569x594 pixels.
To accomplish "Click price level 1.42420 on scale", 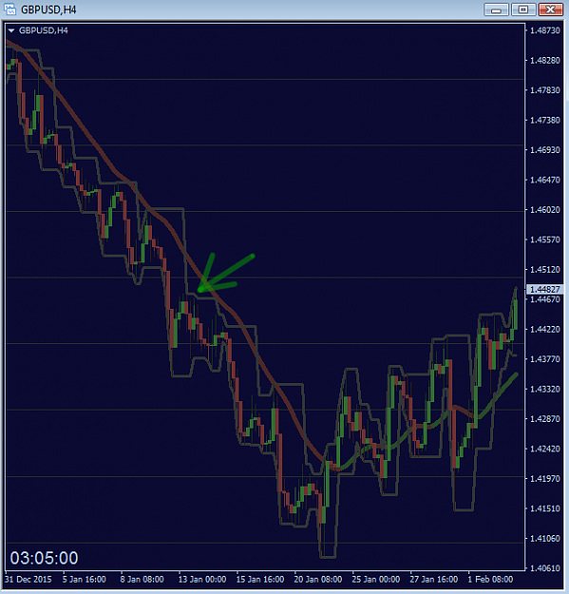I will (544, 449).
